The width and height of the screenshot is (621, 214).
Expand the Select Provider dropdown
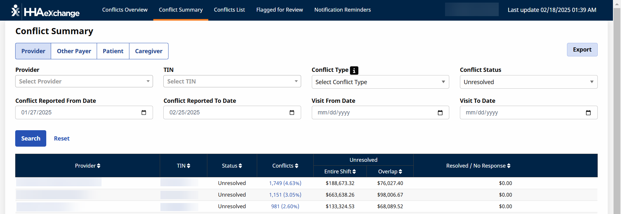tap(84, 82)
